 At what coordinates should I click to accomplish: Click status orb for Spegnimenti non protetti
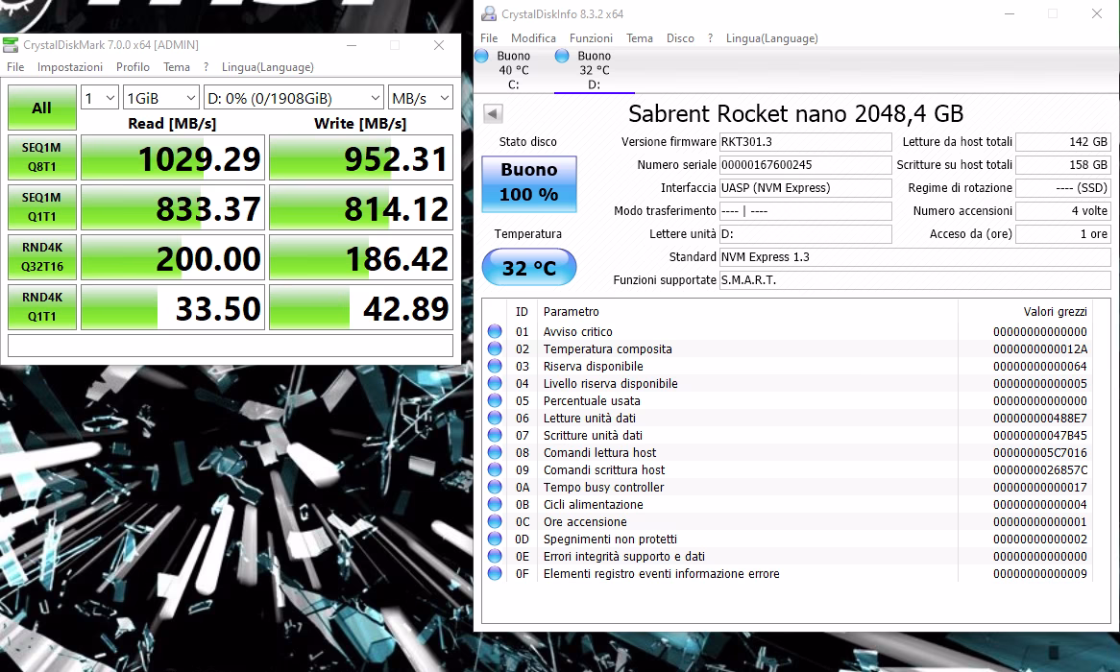495,539
